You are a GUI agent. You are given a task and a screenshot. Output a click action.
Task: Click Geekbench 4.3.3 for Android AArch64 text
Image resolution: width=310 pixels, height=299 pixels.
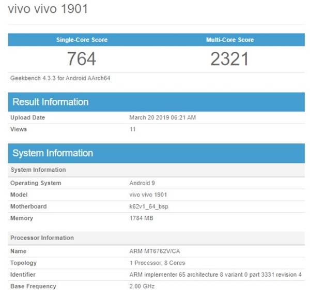click(x=60, y=78)
